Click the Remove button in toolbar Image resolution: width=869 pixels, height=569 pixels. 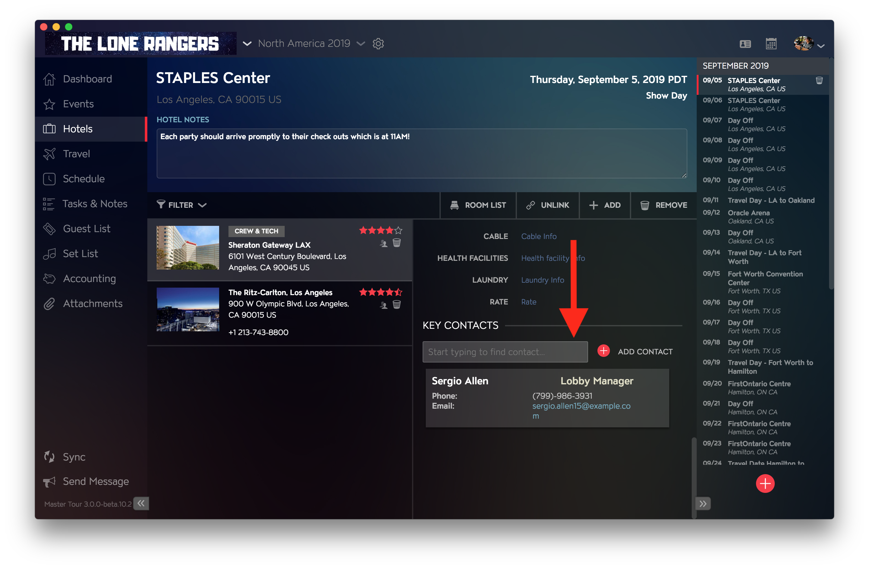tap(664, 205)
